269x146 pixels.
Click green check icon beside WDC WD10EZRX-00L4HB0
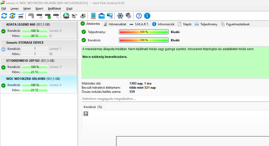[3, 86]
